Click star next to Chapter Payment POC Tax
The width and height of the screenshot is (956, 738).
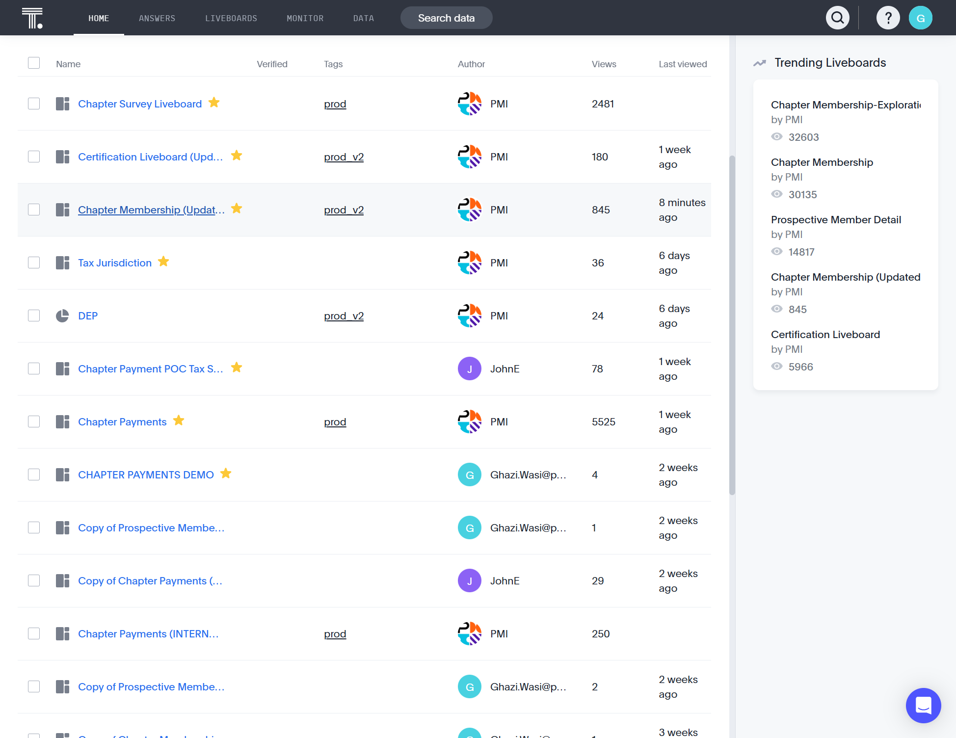click(x=237, y=368)
